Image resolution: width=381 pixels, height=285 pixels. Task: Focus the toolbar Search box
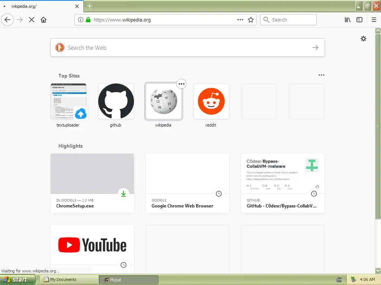(x=288, y=20)
